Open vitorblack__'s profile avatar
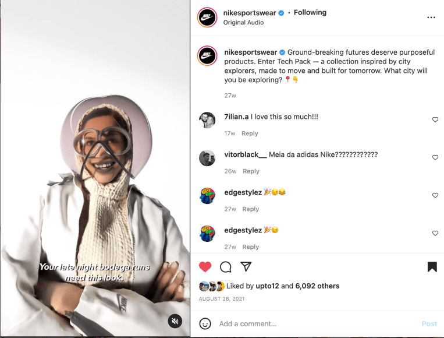Viewport: 444px width, 338px height. (207, 158)
